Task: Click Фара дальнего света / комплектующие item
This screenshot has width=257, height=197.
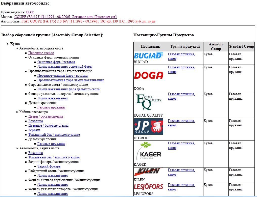Action: click(58, 85)
